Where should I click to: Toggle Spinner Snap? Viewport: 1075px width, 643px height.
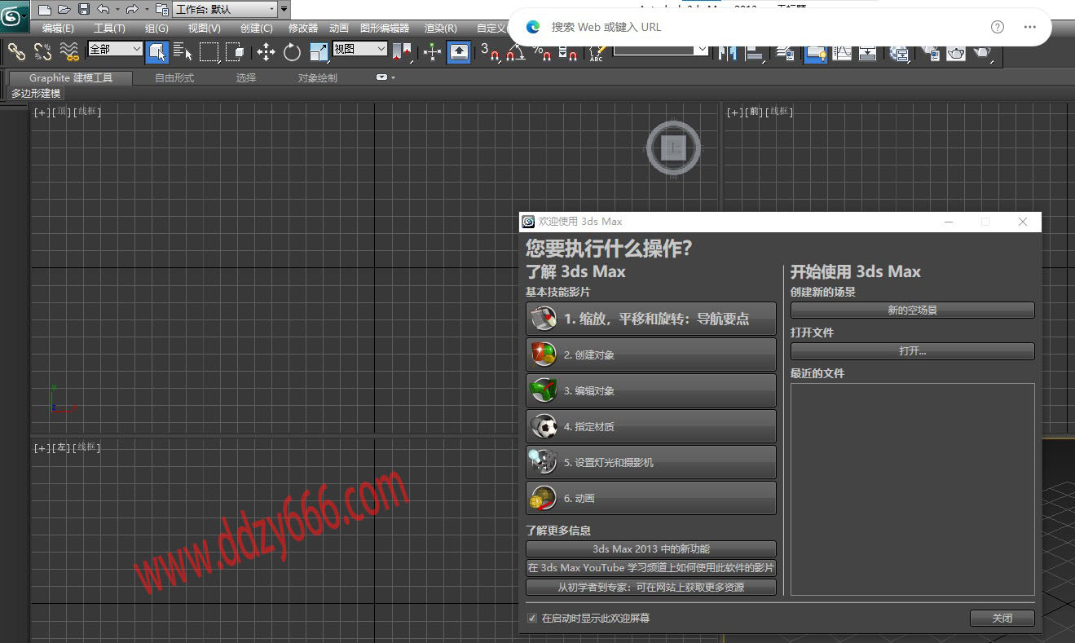[x=568, y=52]
